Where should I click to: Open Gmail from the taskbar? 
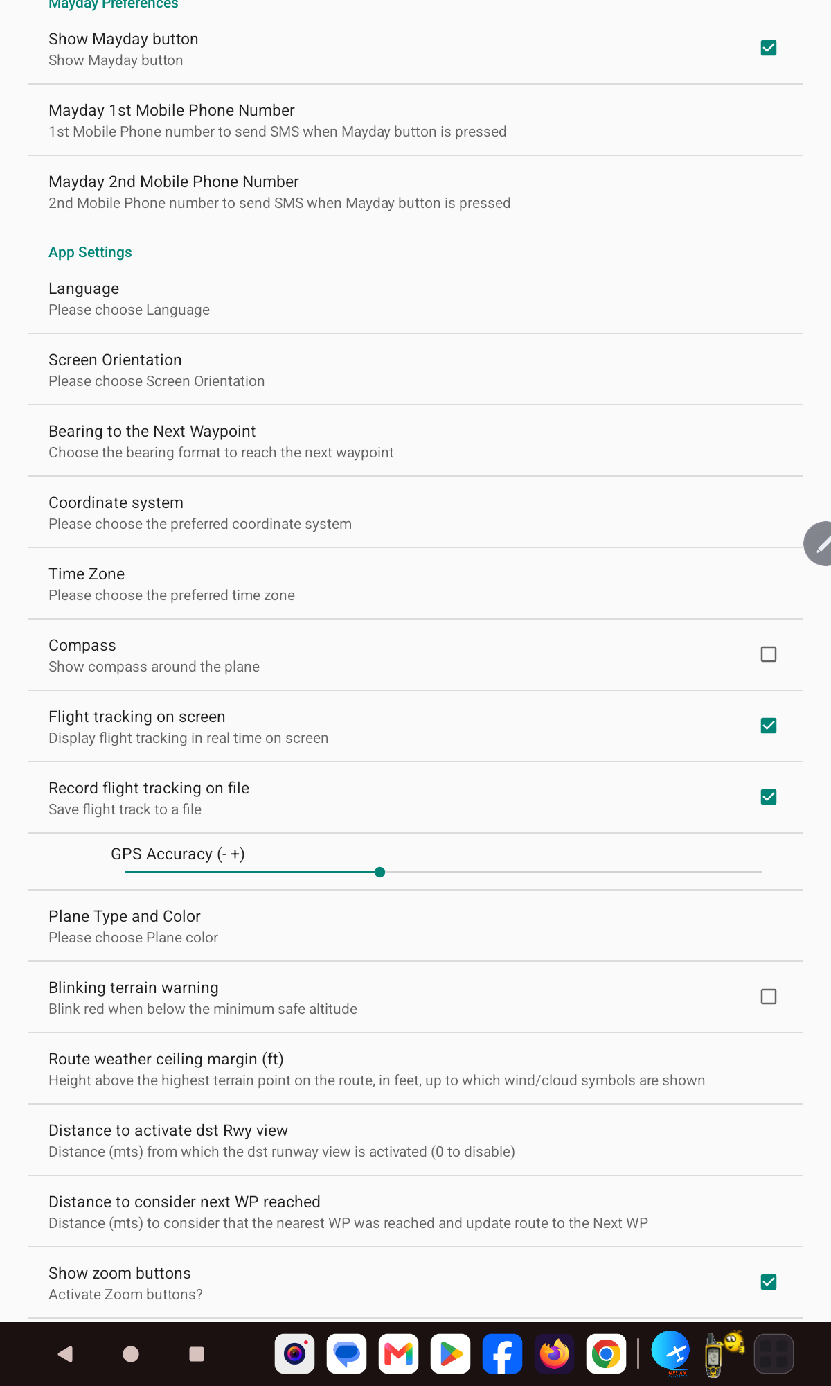click(x=399, y=1353)
